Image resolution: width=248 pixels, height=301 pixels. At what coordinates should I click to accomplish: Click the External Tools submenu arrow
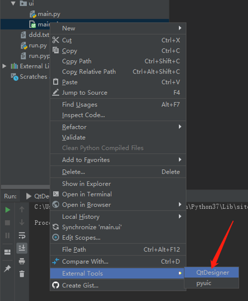(180, 273)
